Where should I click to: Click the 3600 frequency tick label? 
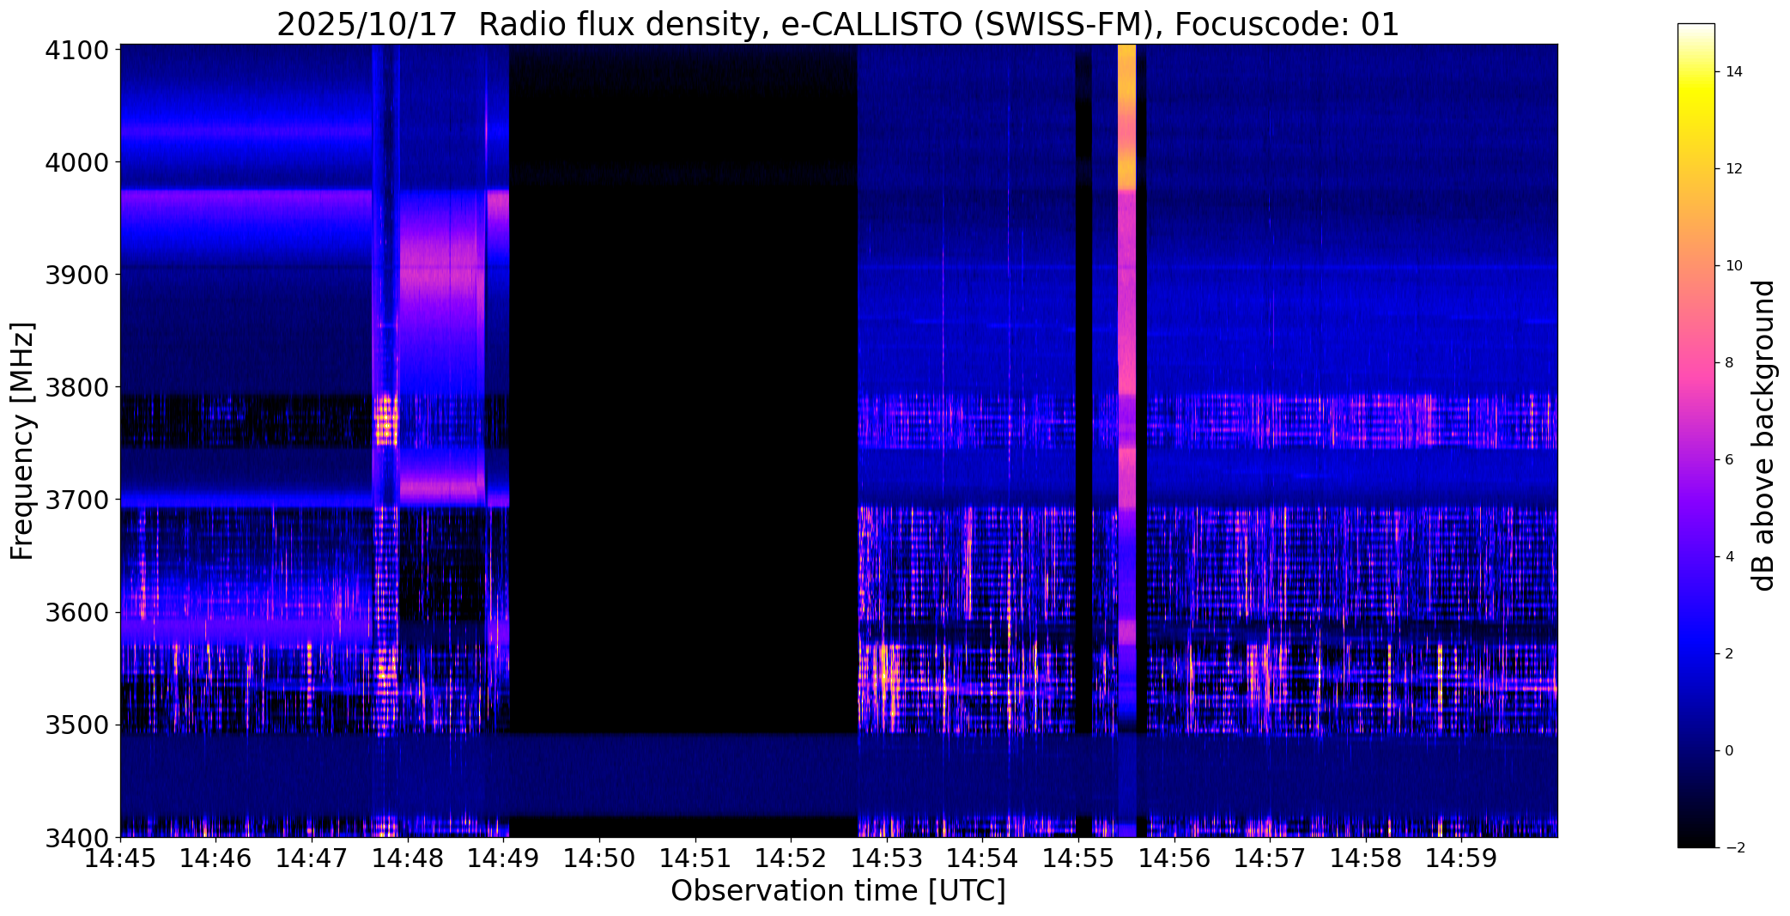(76, 613)
